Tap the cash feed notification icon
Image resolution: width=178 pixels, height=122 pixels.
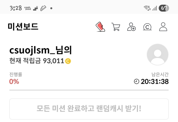pos(28,8)
